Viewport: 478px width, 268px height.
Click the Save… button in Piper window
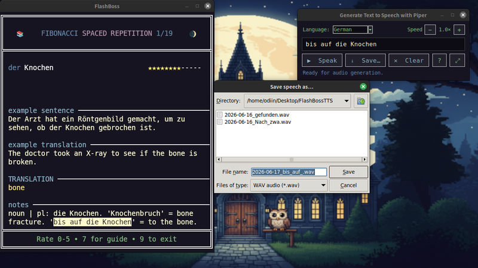(x=365, y=60)
